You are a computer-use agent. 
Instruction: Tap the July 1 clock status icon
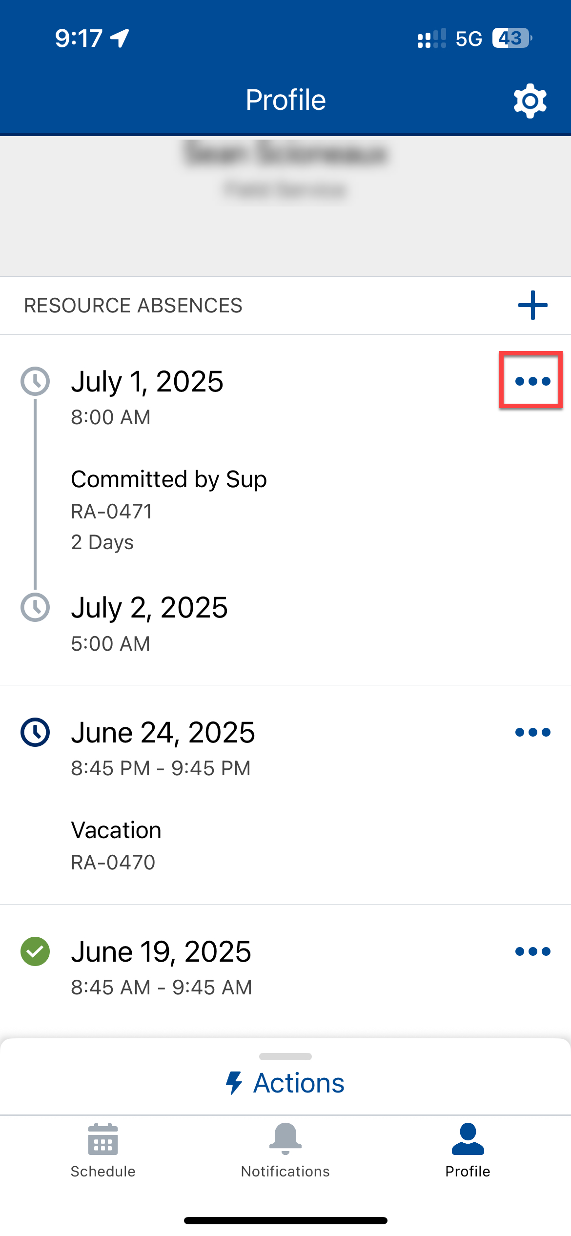pos(35,381)
